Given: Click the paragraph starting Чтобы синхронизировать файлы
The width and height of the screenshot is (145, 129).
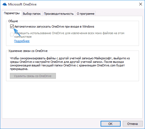Looking at the screenshot, I should [x=70, y=63].
